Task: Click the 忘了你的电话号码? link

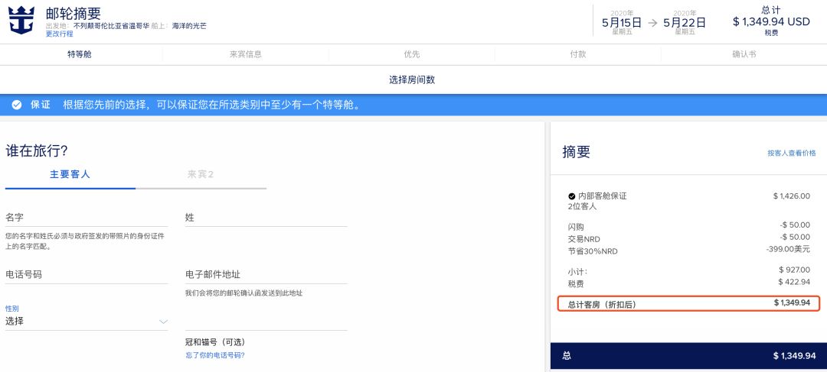Action: click(215, 355)
